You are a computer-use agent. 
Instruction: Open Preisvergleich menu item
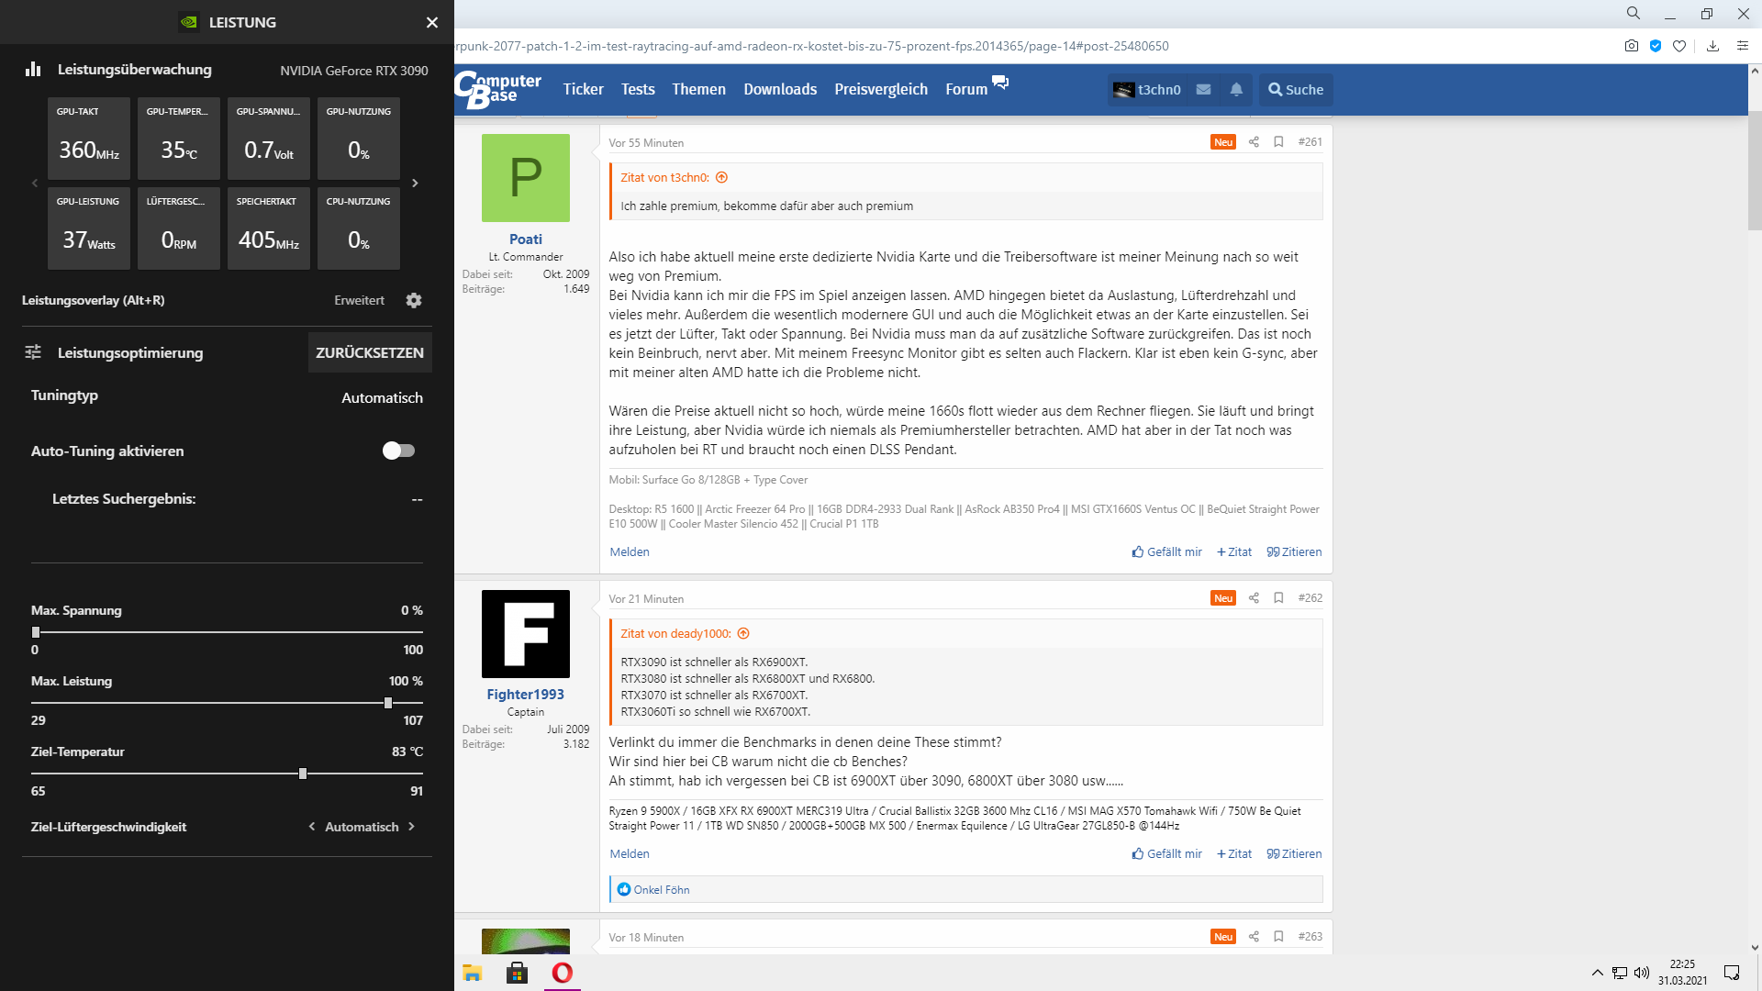[880, 89]
